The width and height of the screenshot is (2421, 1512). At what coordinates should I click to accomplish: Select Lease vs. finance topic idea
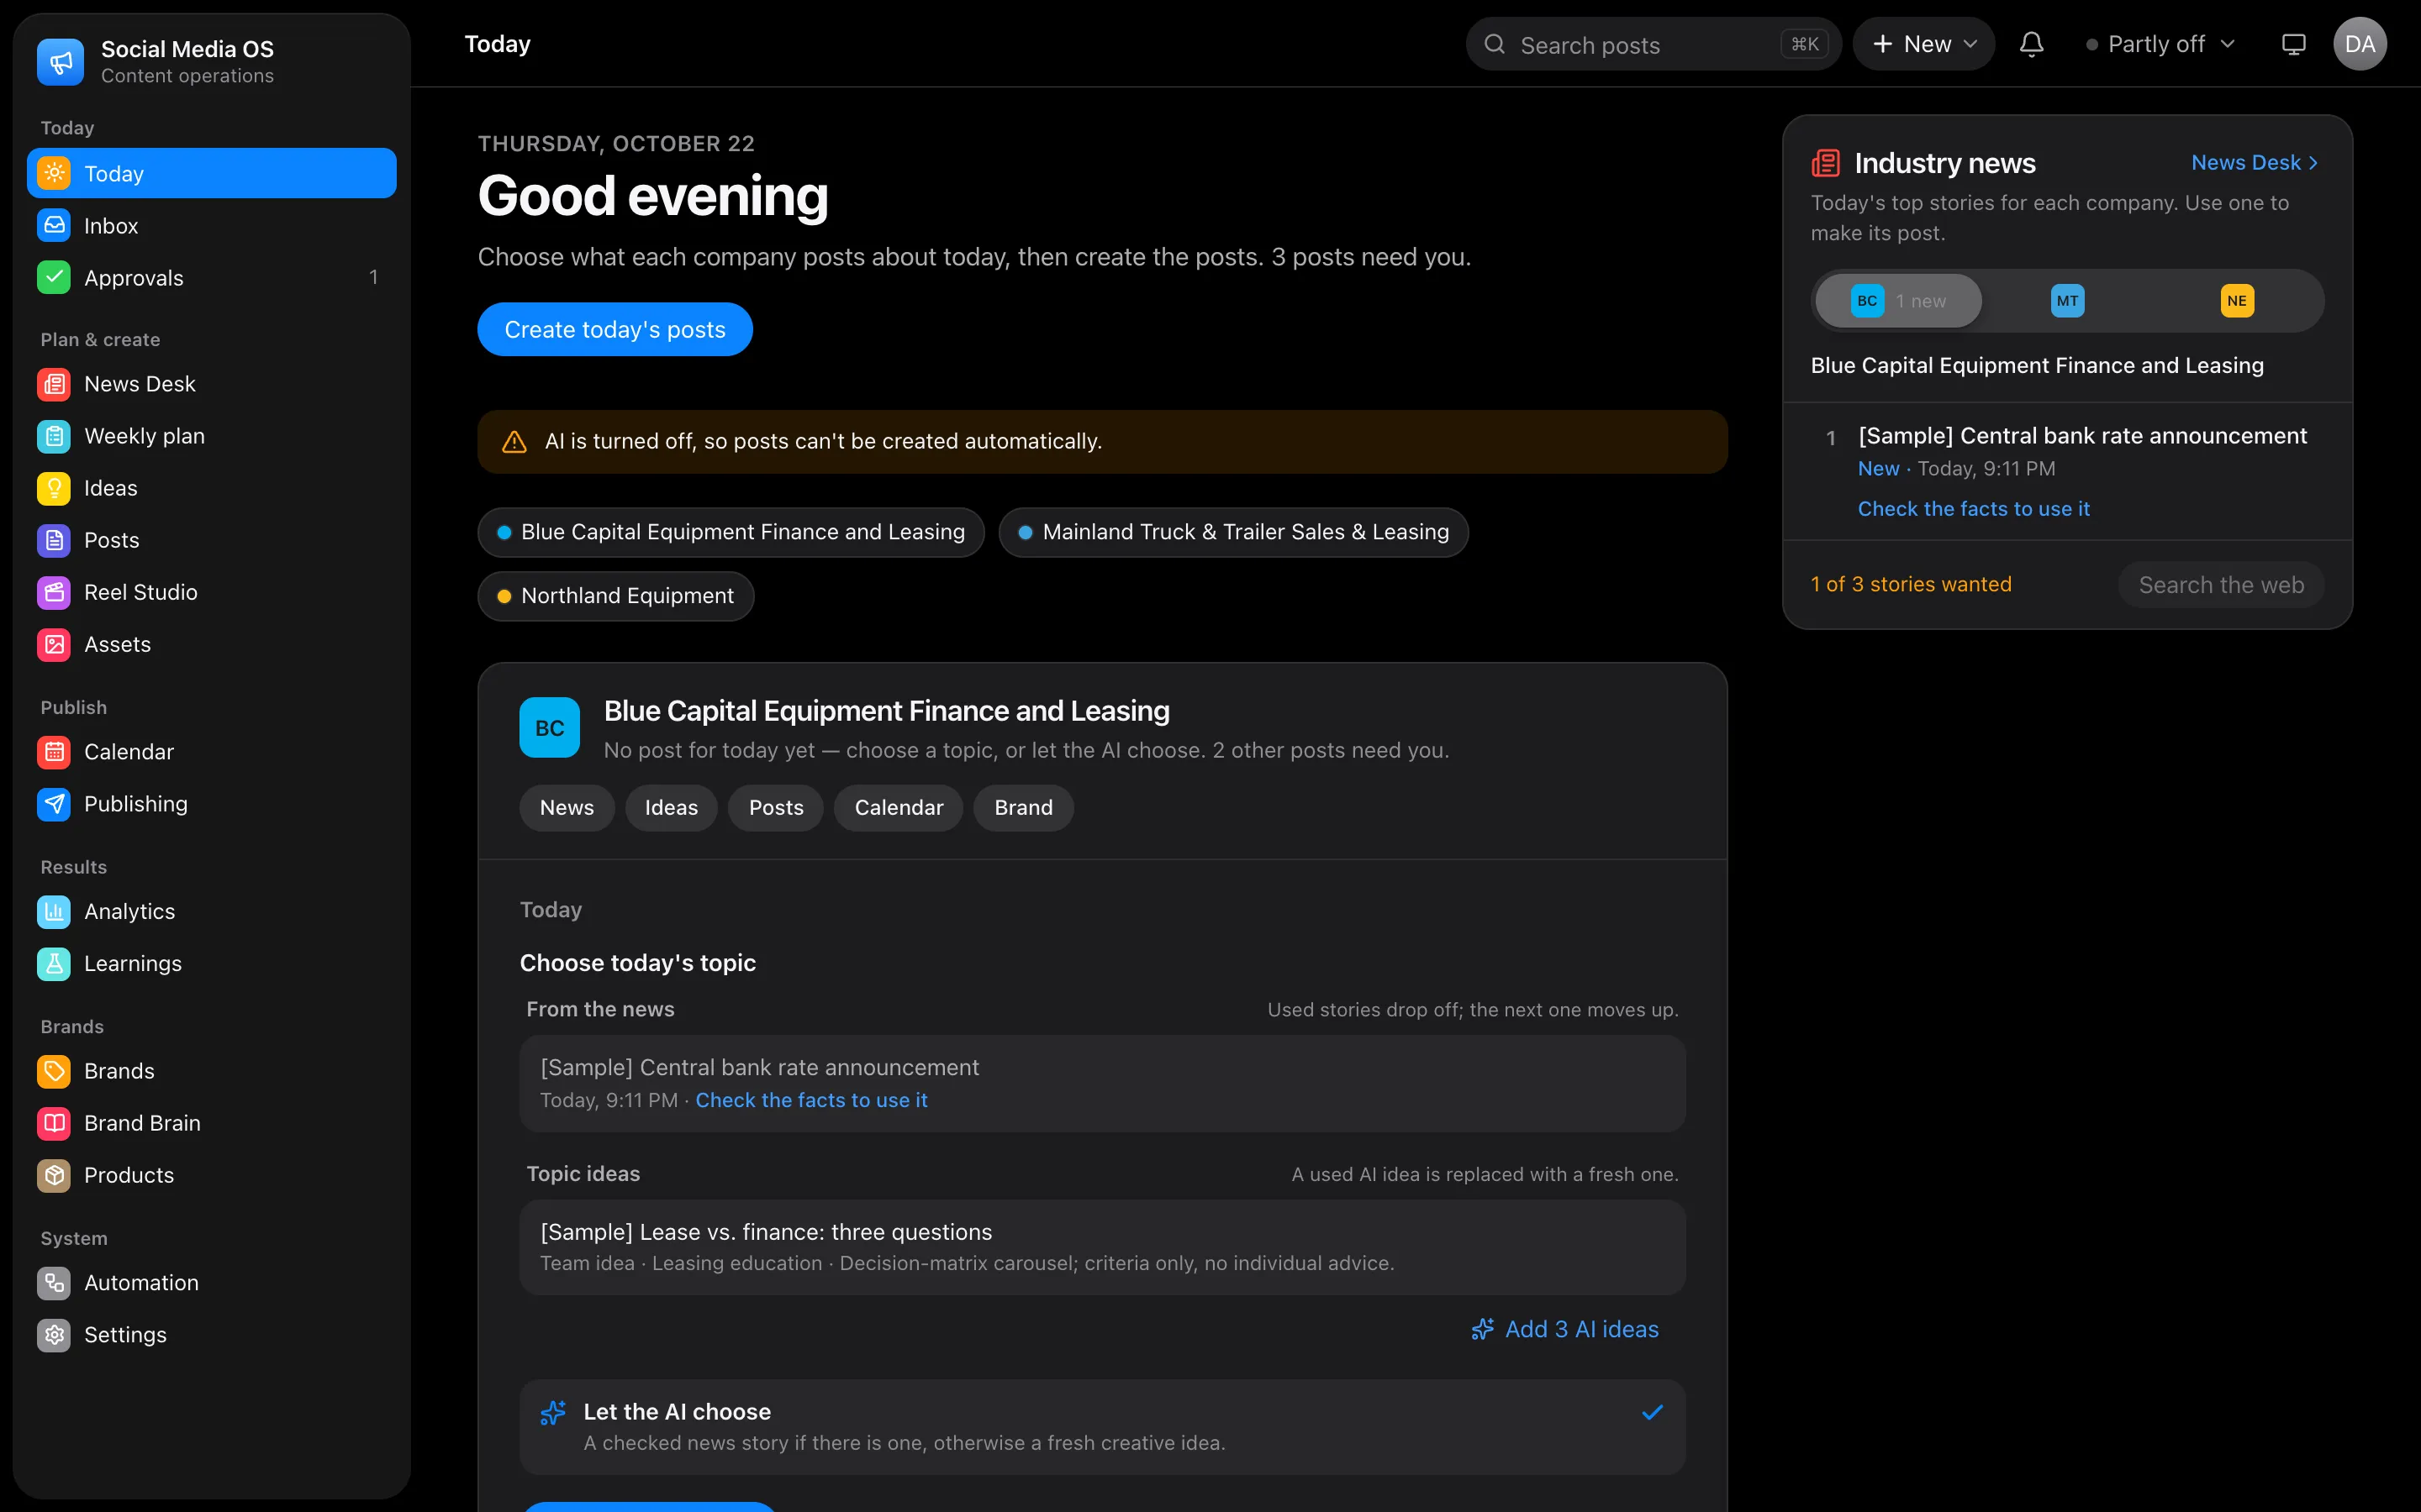(x=1102, y=1247)
